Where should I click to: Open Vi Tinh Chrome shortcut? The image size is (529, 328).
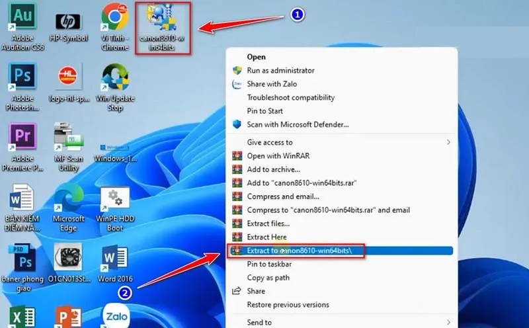coord(114,28)
